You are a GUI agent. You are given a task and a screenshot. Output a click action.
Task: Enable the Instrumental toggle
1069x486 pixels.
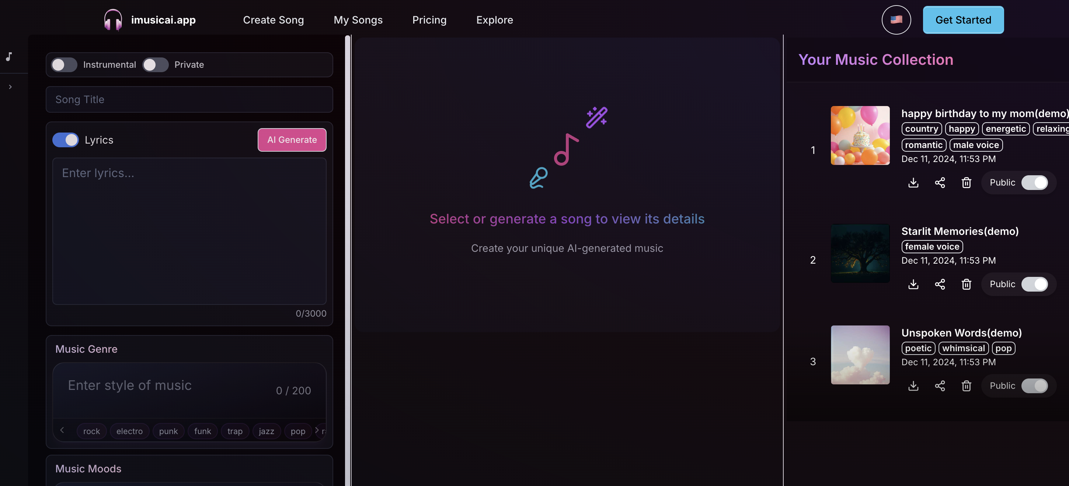tap(64, 65)
